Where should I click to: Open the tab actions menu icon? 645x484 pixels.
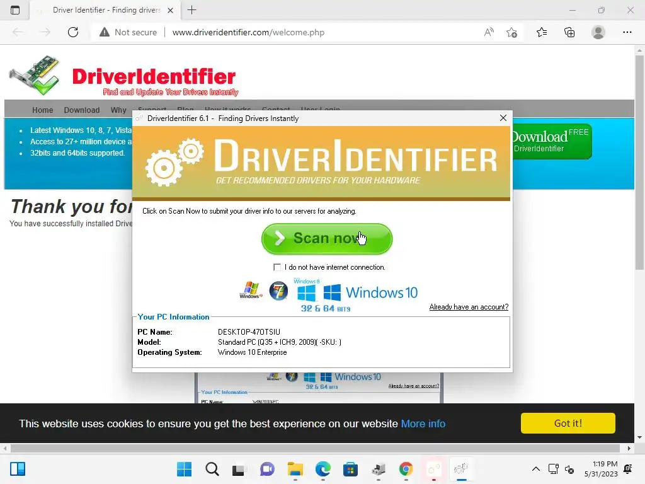point(15,10)
